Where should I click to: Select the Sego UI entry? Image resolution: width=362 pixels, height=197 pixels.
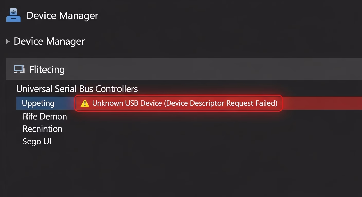point(37,141)
